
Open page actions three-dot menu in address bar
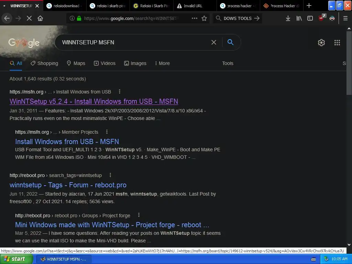[195, 18]
